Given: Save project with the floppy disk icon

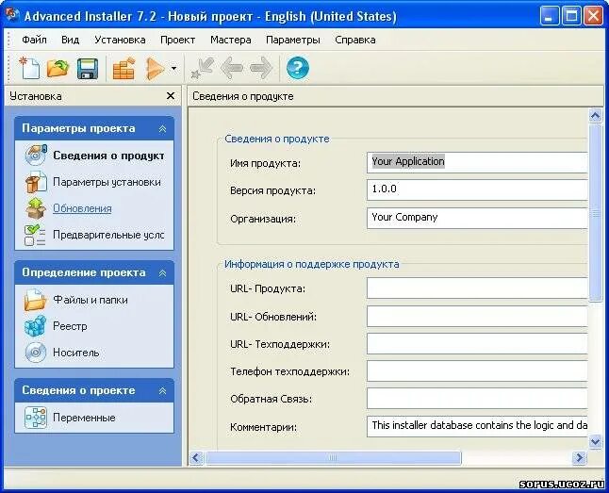Looking at the screenshot, I should tap(88, 69).
